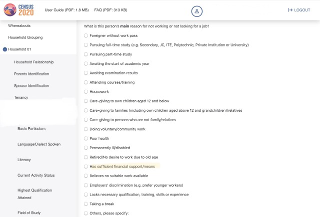Image resolution: width=320 pixels, height=217 pixels.
Task: Select 'Permanently ill/disabled' radio button
Action: pyautogui.click(x=86, y=148)
